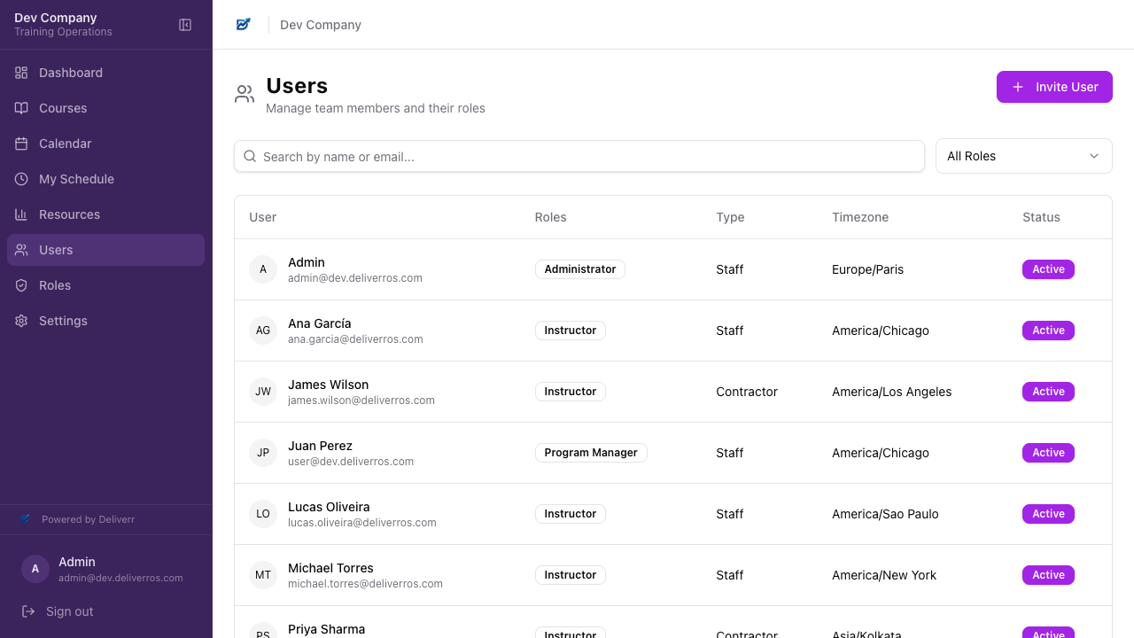1134x638 pixels.
Task: Click the AG avatar for Ana García
Action: [263, 331]
